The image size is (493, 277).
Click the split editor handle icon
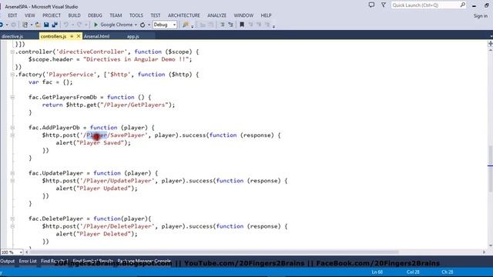point(490,44)
